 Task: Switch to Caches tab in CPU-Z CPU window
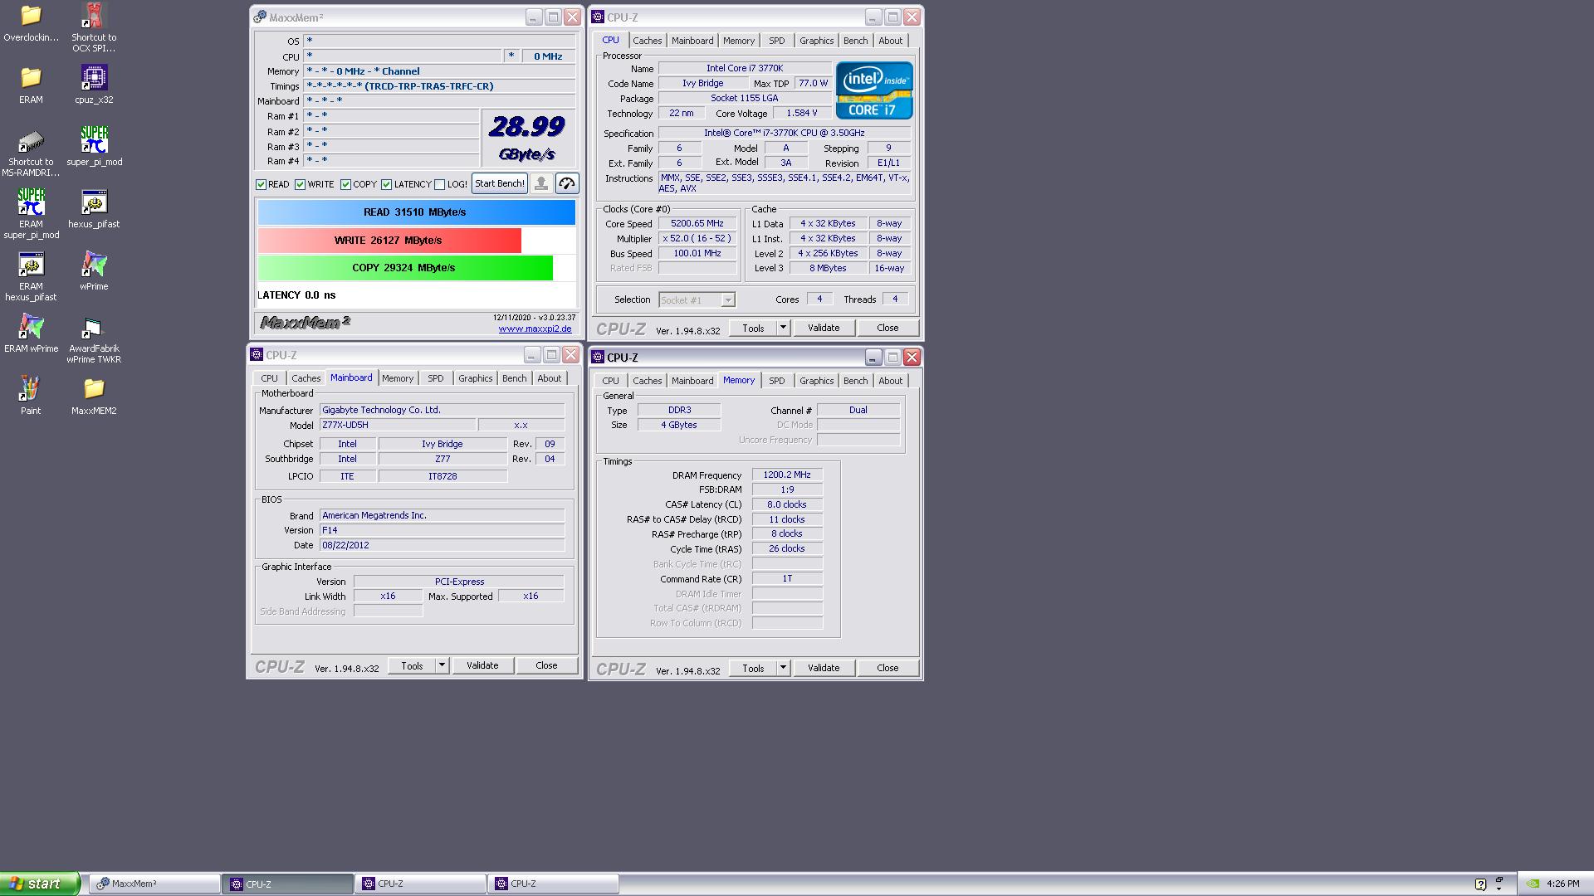point(647,41)
